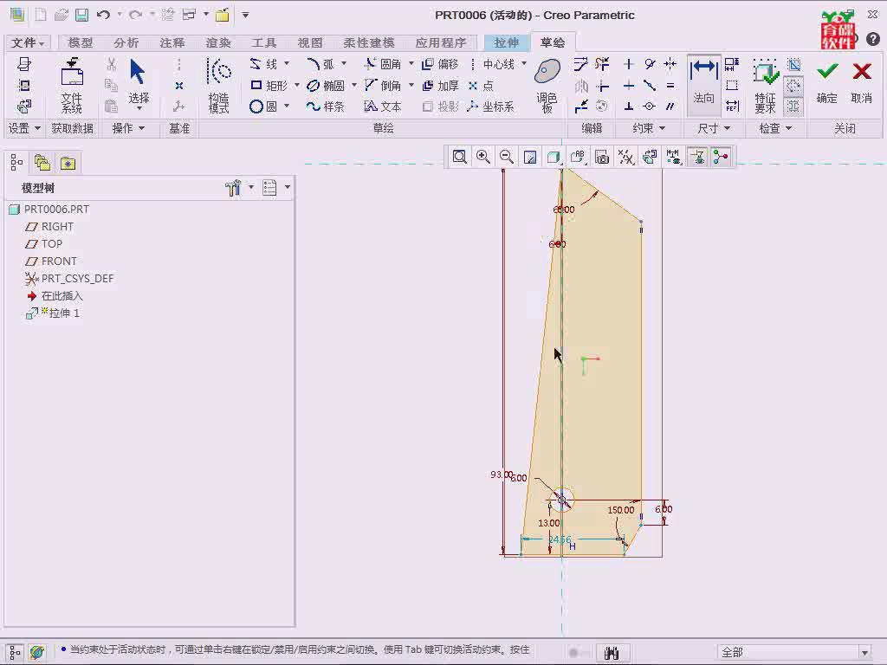Switch to the Model (模型) tab
Image resolution: width=887 pixels, height=665 pixels.
[81, 42]
